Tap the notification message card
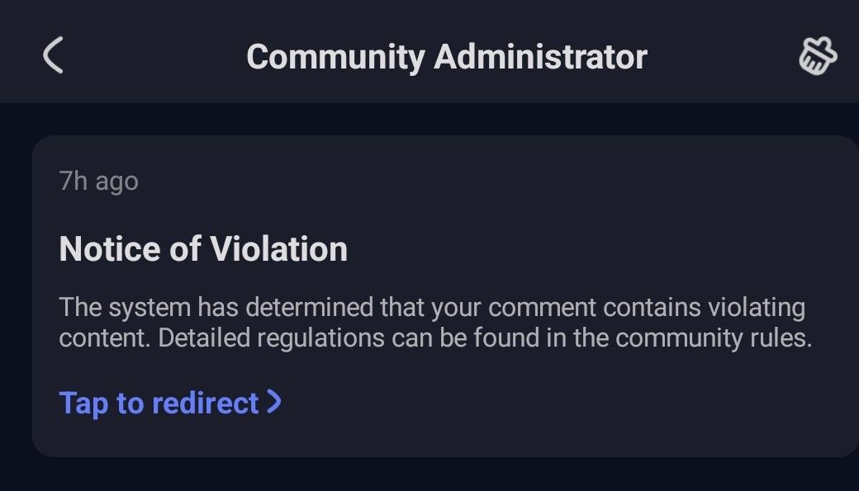This screenshot has width=859, height=491. [429, 293]
